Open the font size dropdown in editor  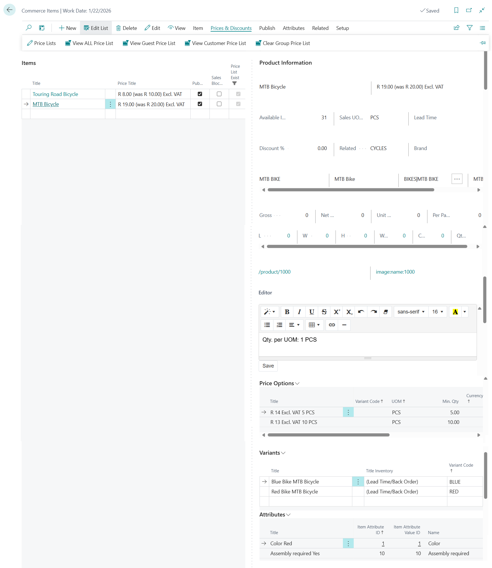point(438,311)
